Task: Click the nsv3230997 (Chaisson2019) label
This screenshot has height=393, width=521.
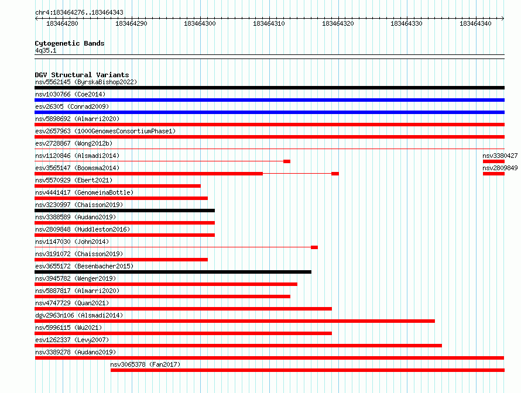Action: point(79,205)
